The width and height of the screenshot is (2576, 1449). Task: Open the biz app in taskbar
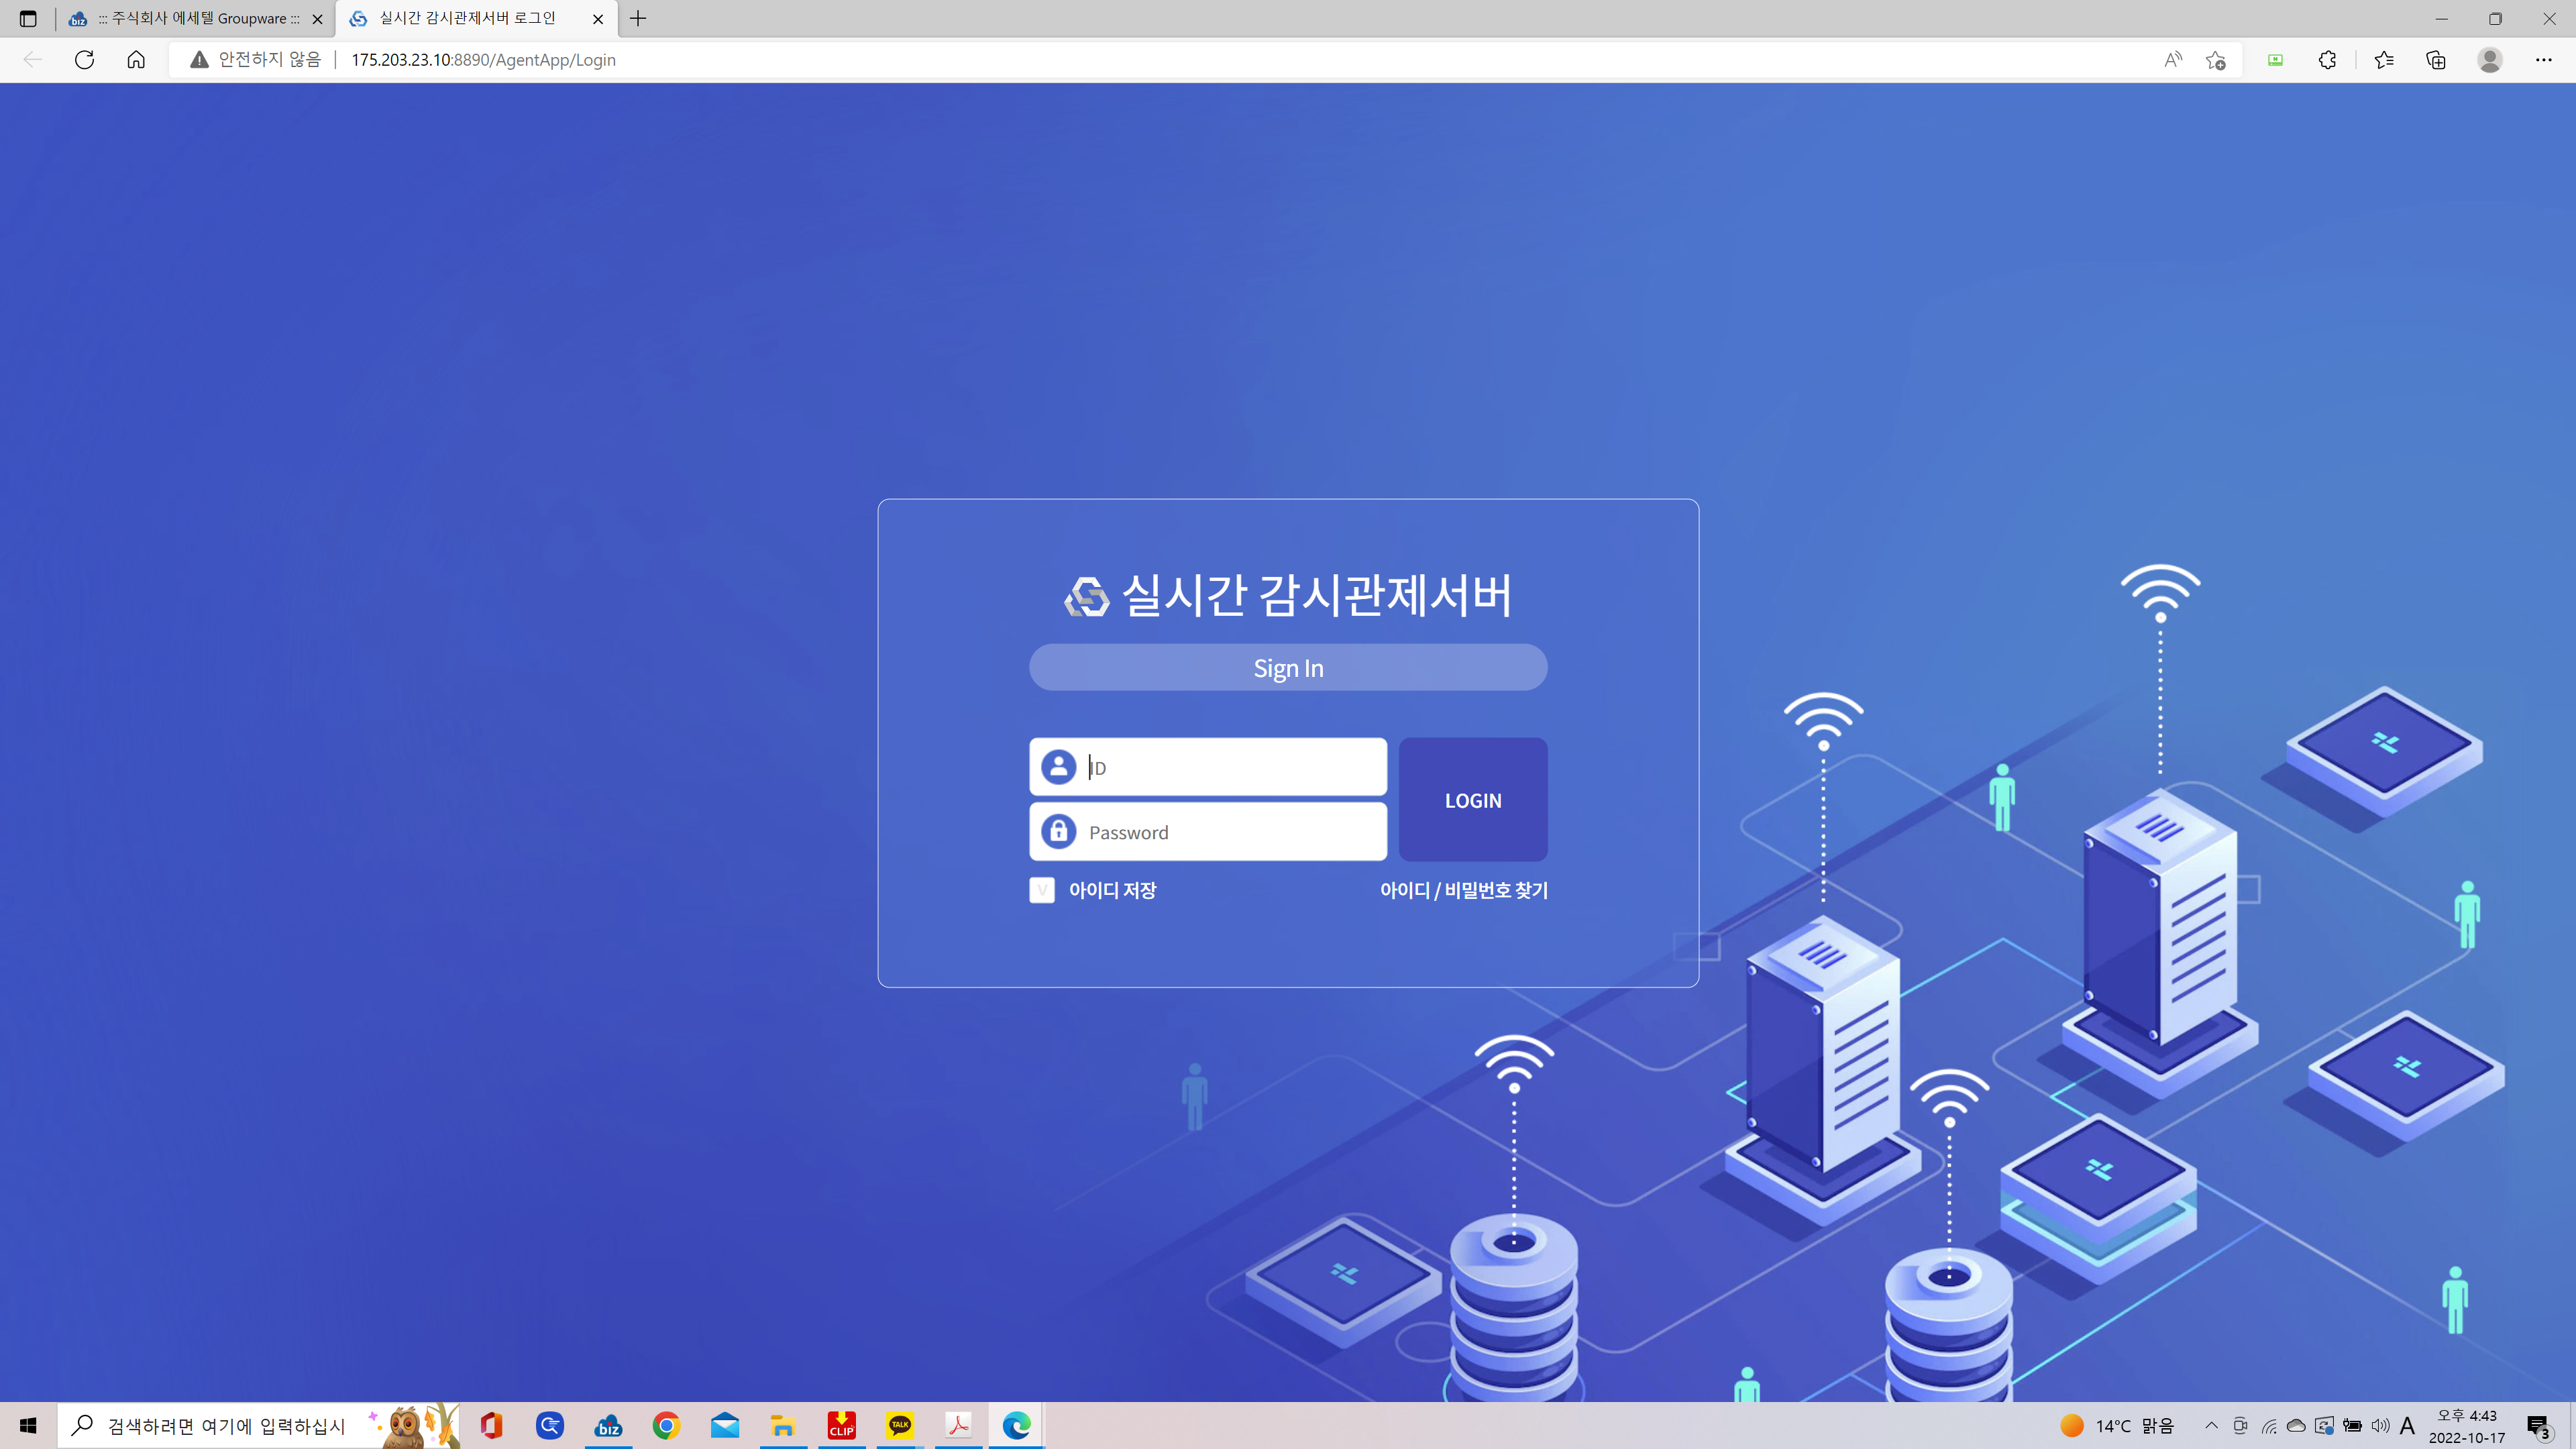coord(608,1426)
